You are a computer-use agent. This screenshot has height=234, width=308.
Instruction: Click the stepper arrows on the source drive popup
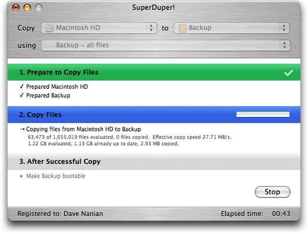click(x=151, y=28)
